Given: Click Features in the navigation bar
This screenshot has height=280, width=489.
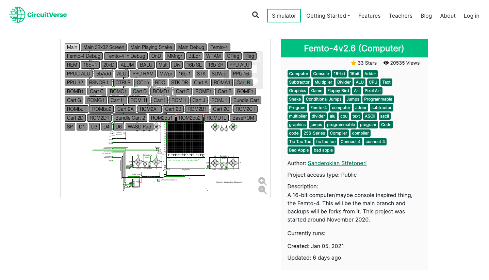Looking at the screenshot, I should tap(369, 16).
